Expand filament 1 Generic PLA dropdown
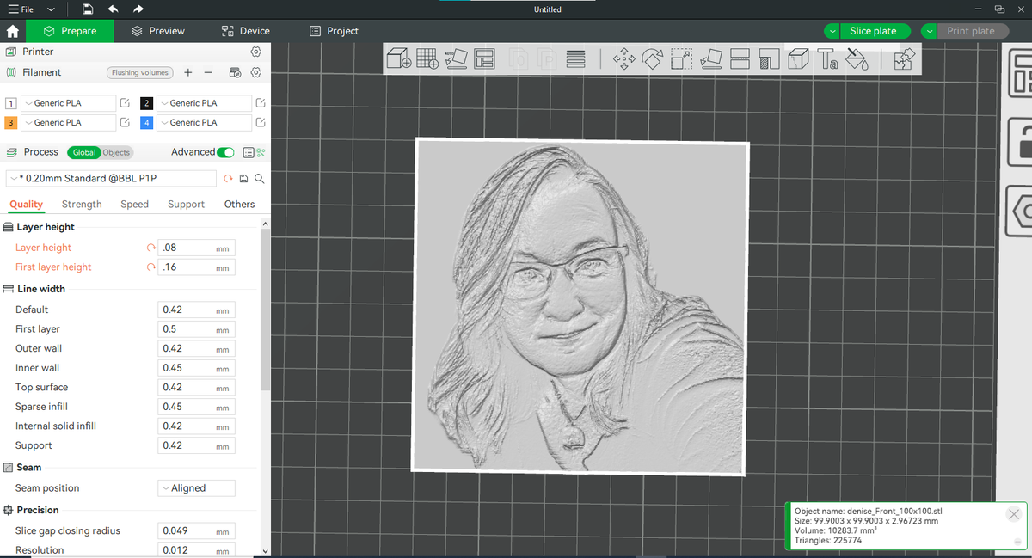Screen dimensions: 1032x558 click(68, 103)
